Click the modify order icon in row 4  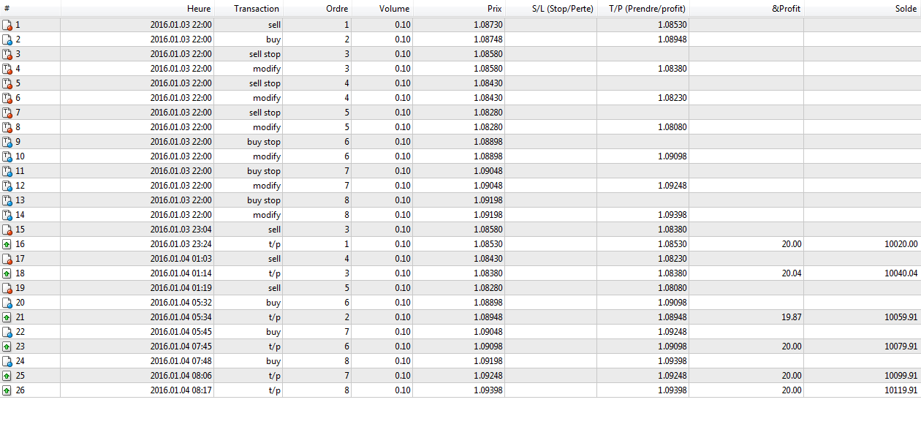click(x=7, y=69)
